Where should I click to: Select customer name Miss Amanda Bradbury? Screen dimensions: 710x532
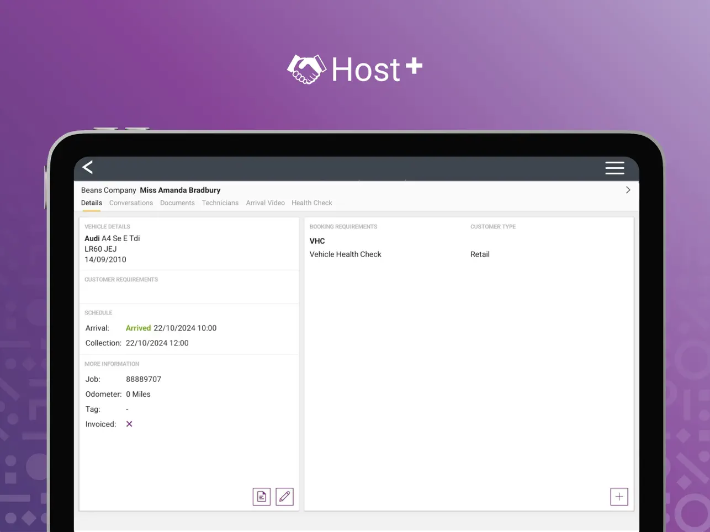[x=180, y=190]
